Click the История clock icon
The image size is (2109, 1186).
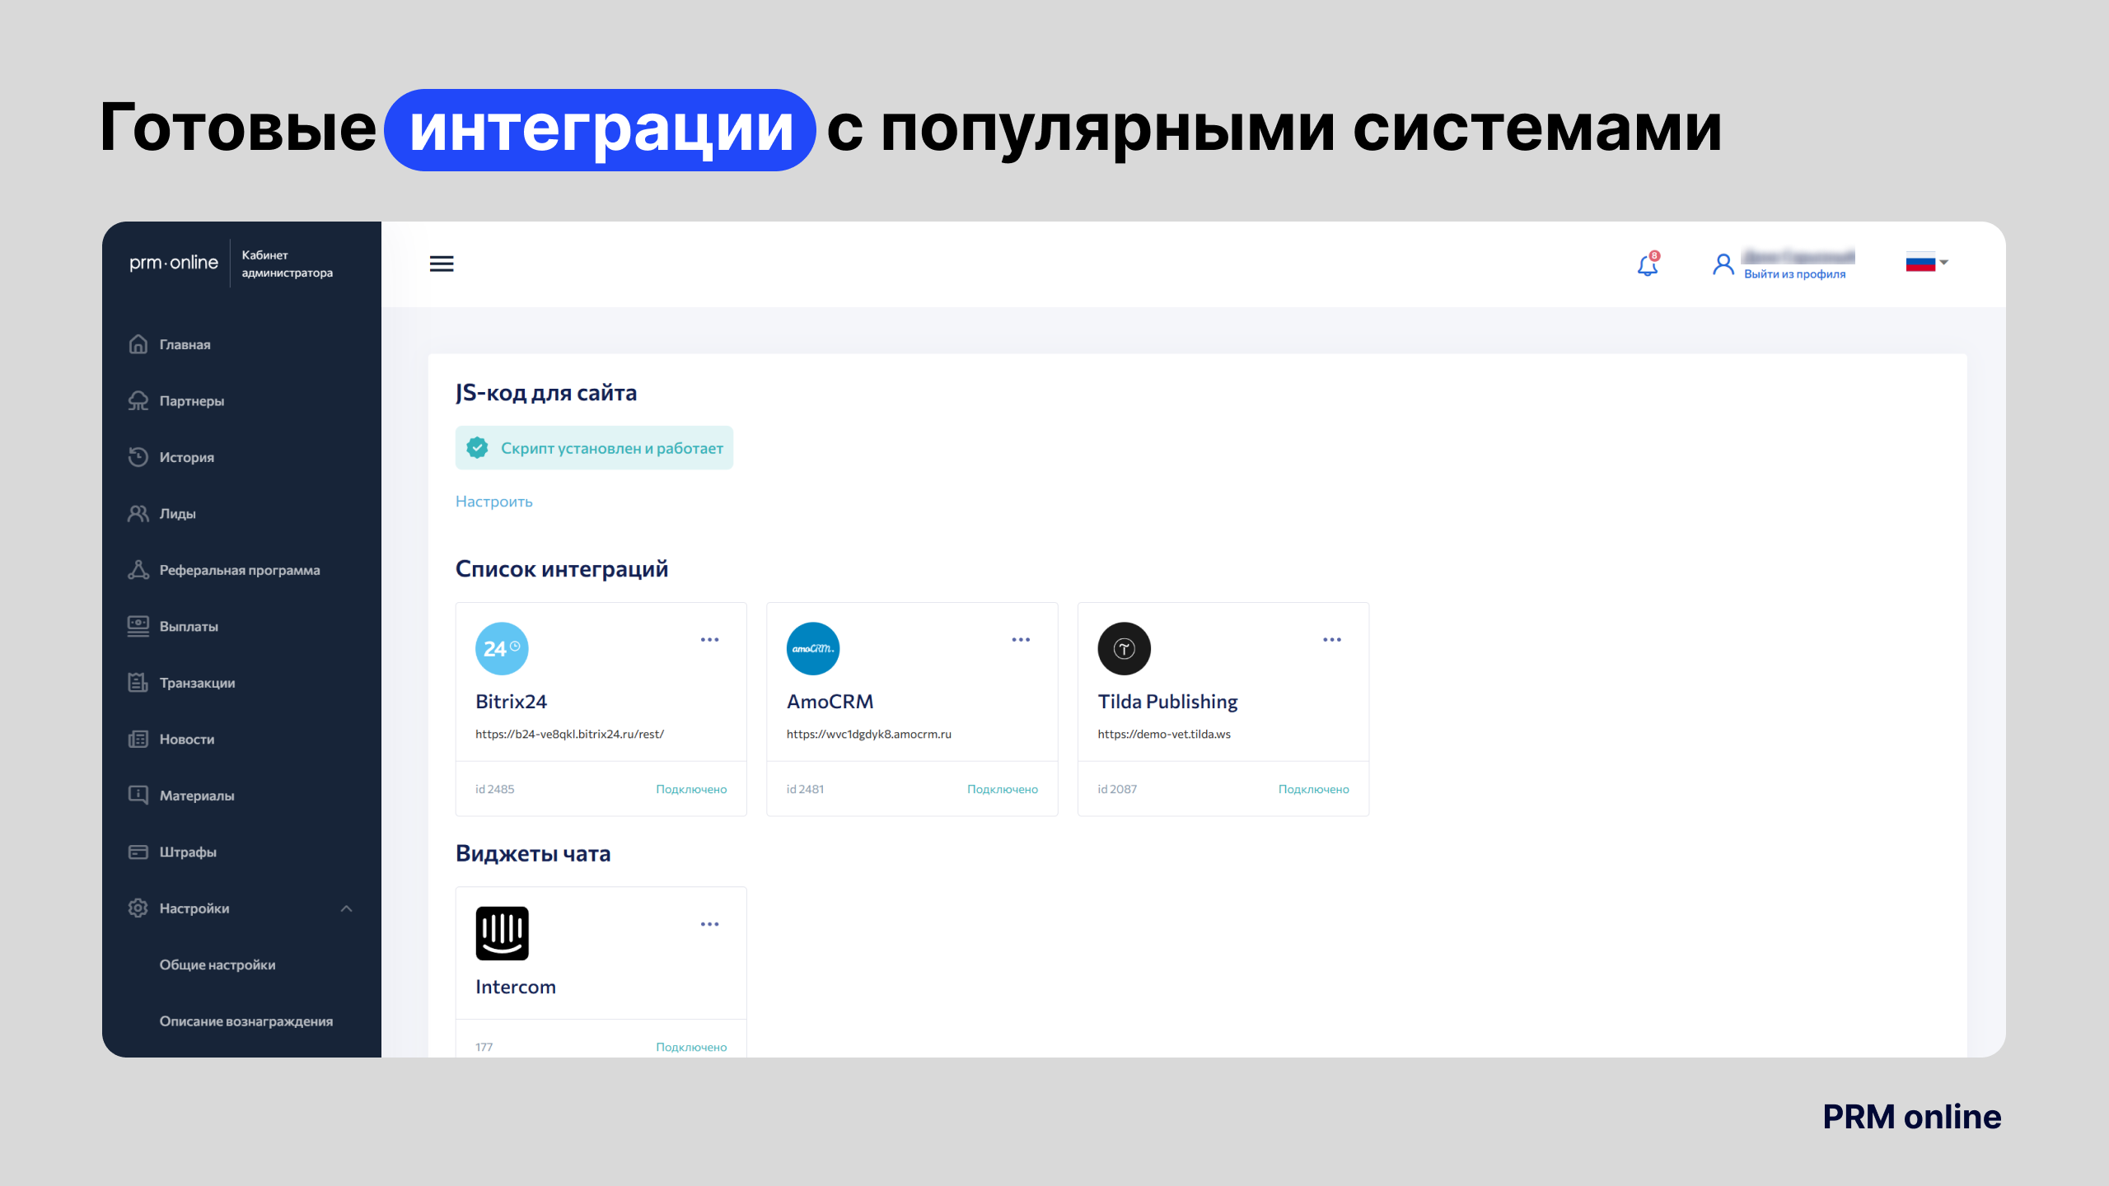[x=138, y=457]
